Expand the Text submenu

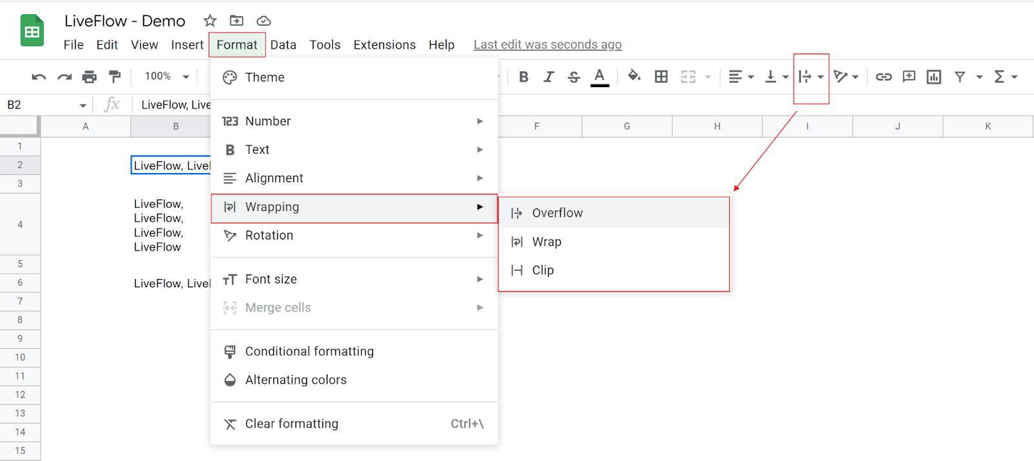click(x=354, y=150)
